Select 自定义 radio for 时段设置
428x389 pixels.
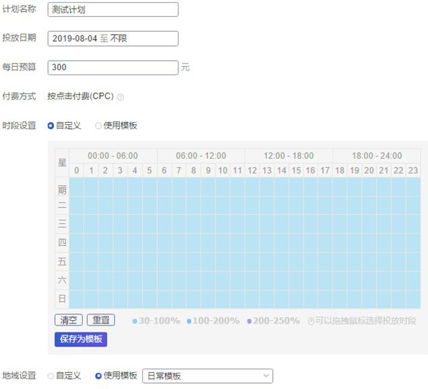[51, 126]
